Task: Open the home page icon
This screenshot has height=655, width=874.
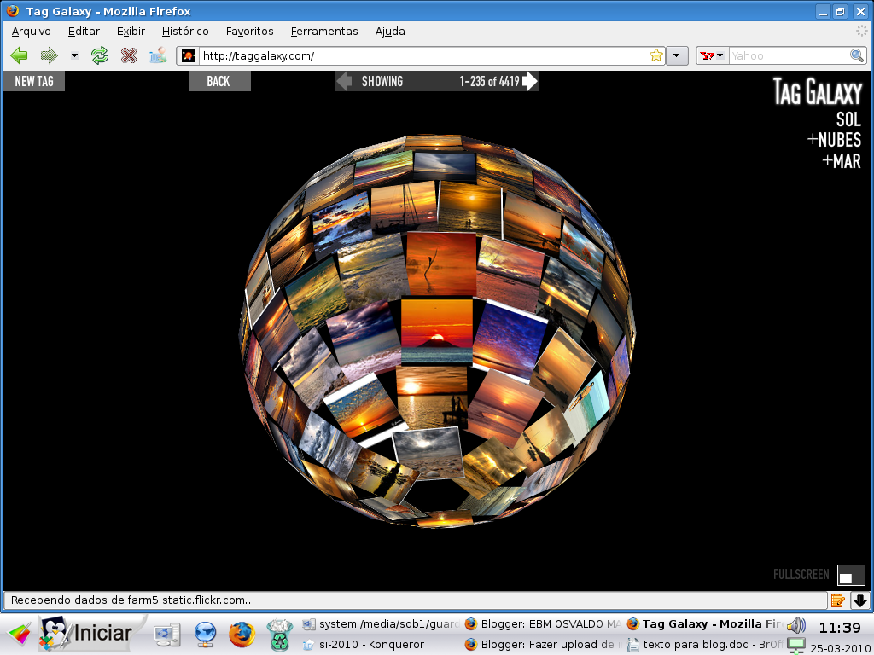Action: (158, 55)
